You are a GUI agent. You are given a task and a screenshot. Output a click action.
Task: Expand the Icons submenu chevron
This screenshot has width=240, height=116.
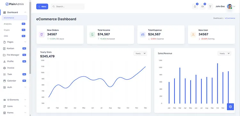pos(25,106)
